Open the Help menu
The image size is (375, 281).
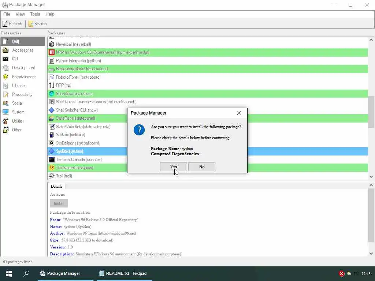(x=50, y=14)
